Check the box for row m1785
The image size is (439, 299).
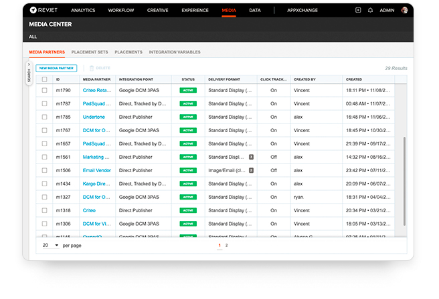[45, 117]
